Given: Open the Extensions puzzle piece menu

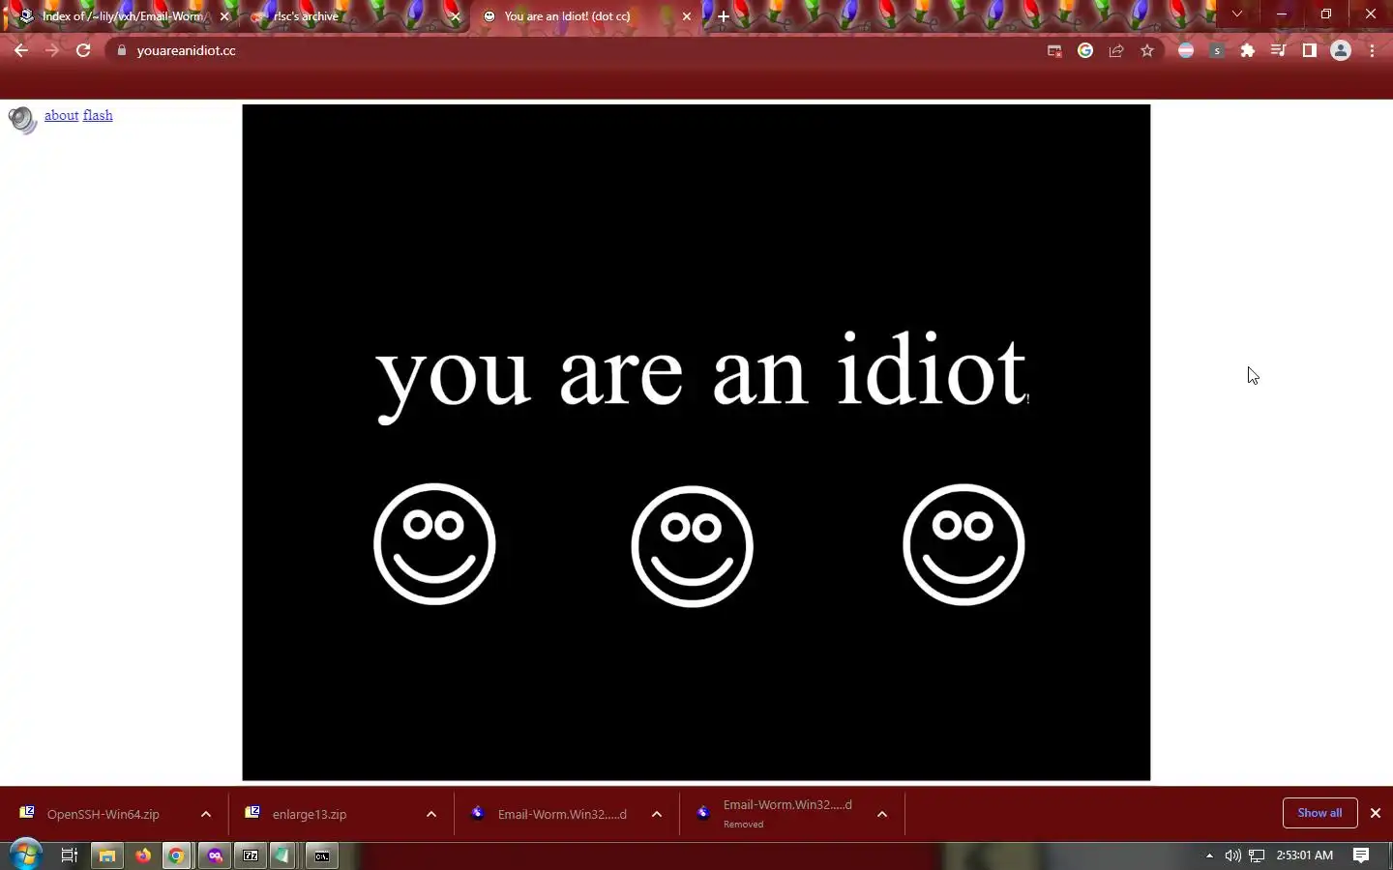Looking at the screenshot, I should [x=1248, y=50].
